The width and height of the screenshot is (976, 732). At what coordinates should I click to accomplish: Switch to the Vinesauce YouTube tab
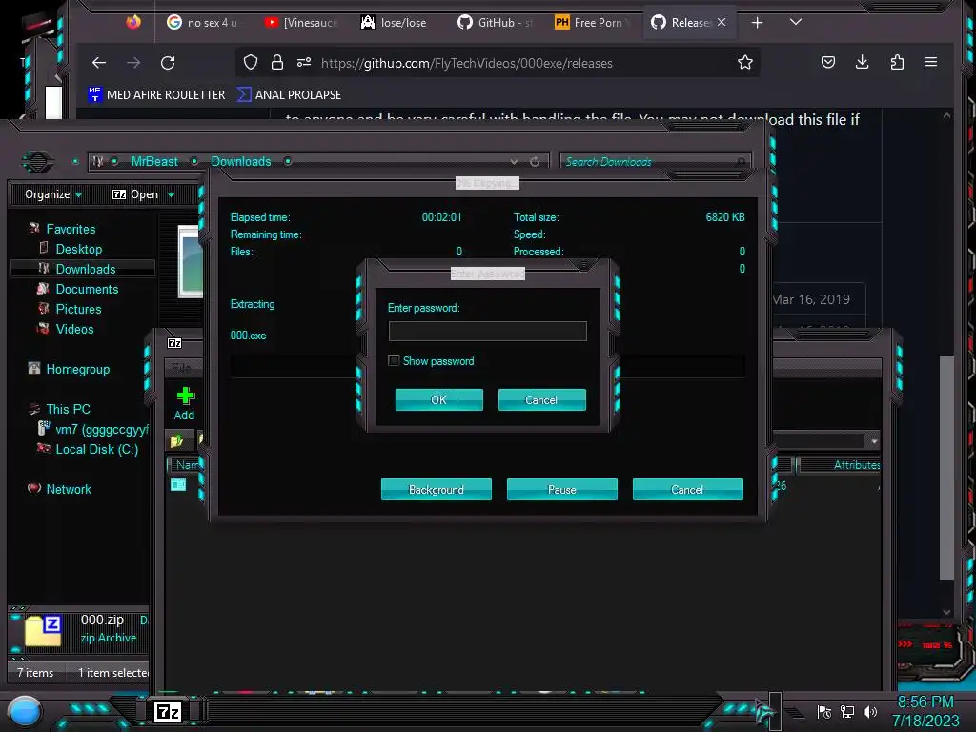[300, 23]
